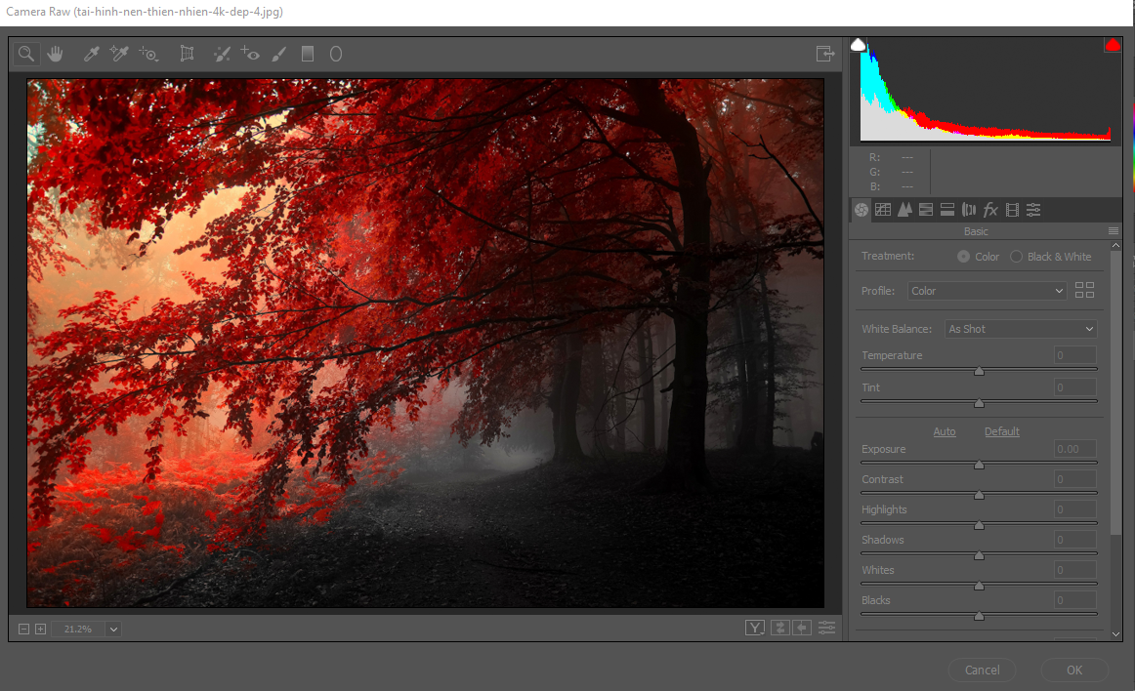Select the Black & White treatment
The image size is (1135, 691).
[1017, 257]
